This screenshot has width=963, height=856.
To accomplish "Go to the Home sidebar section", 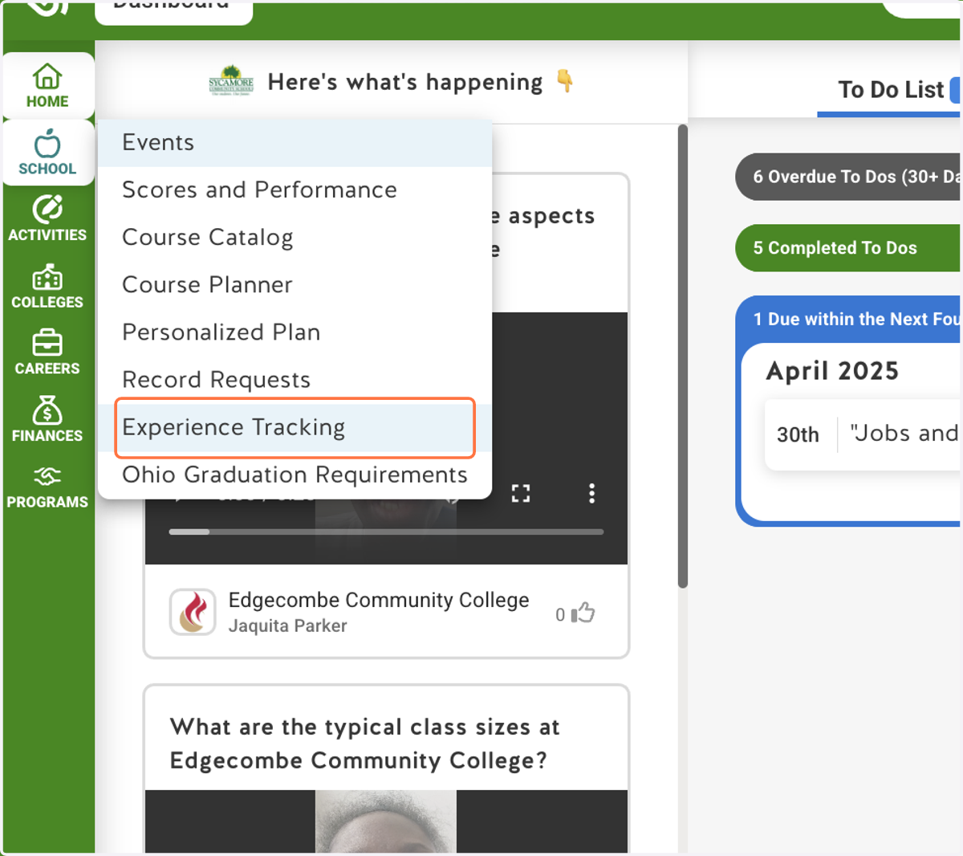I will coord(47,86).
